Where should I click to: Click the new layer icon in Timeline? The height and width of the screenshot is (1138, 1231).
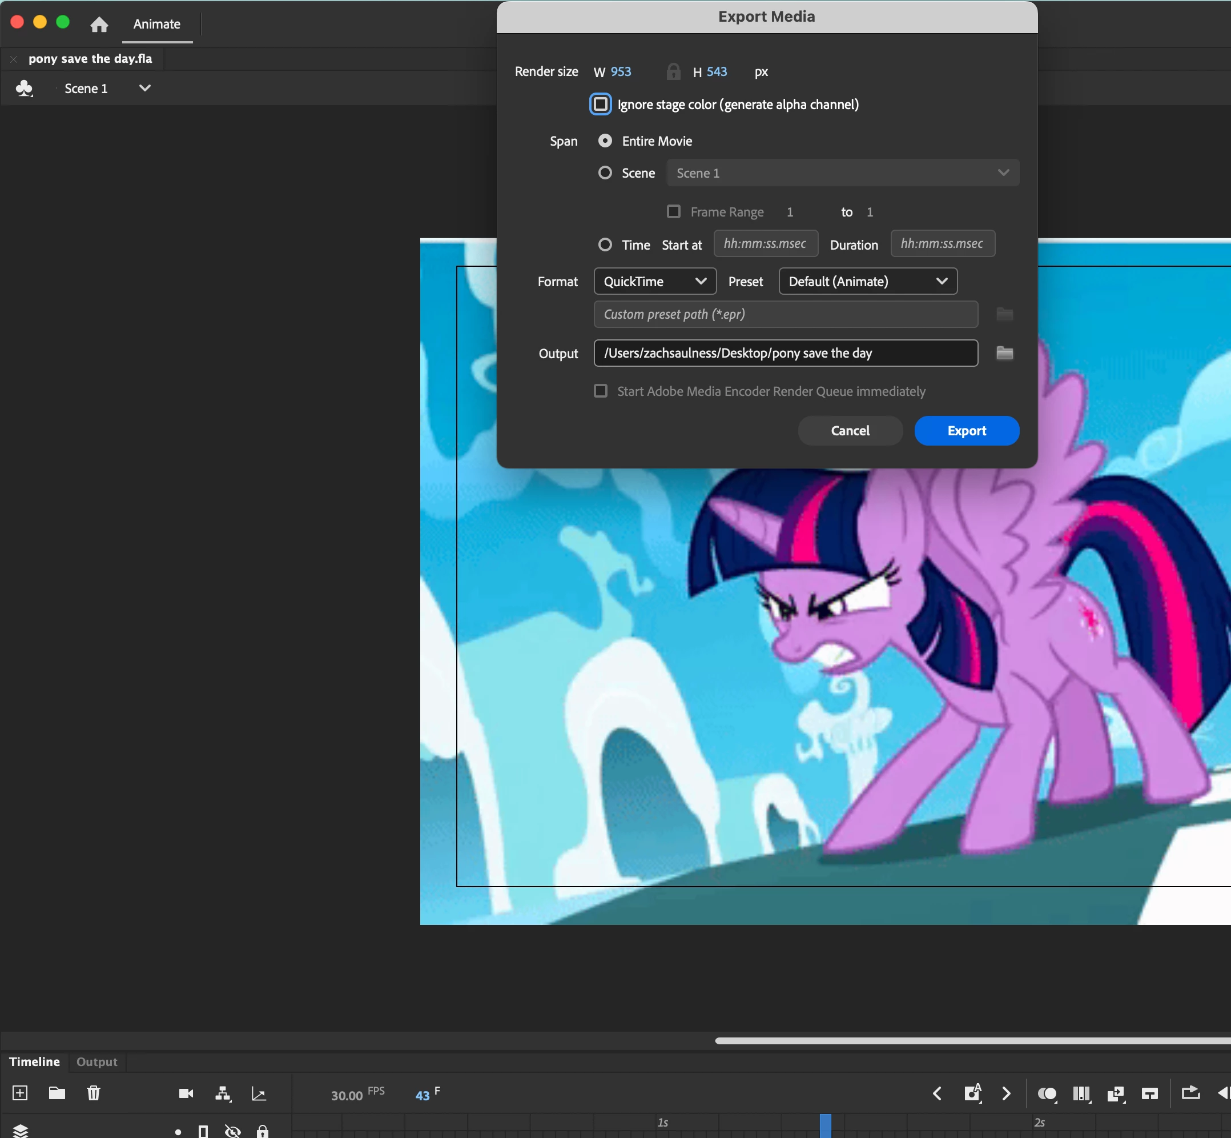click(19, 1093)
